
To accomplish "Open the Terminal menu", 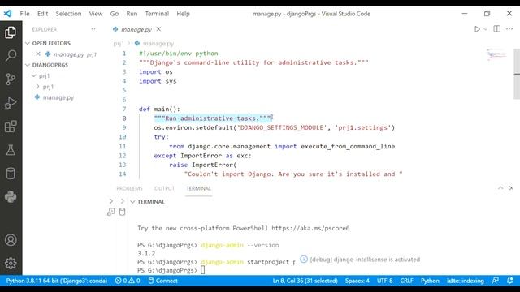I will point(157,14).
